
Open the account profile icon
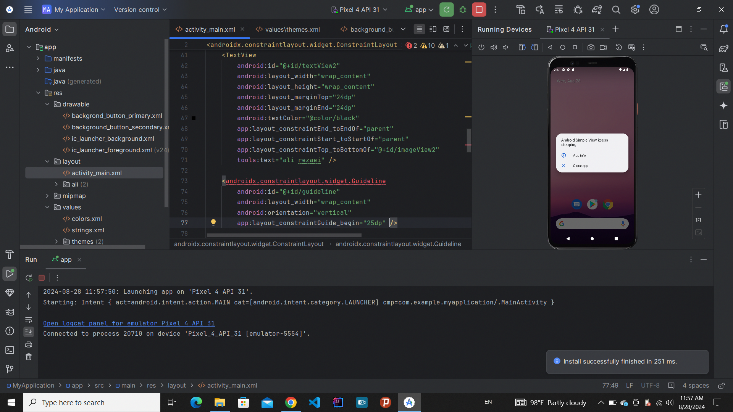(654, 10)
